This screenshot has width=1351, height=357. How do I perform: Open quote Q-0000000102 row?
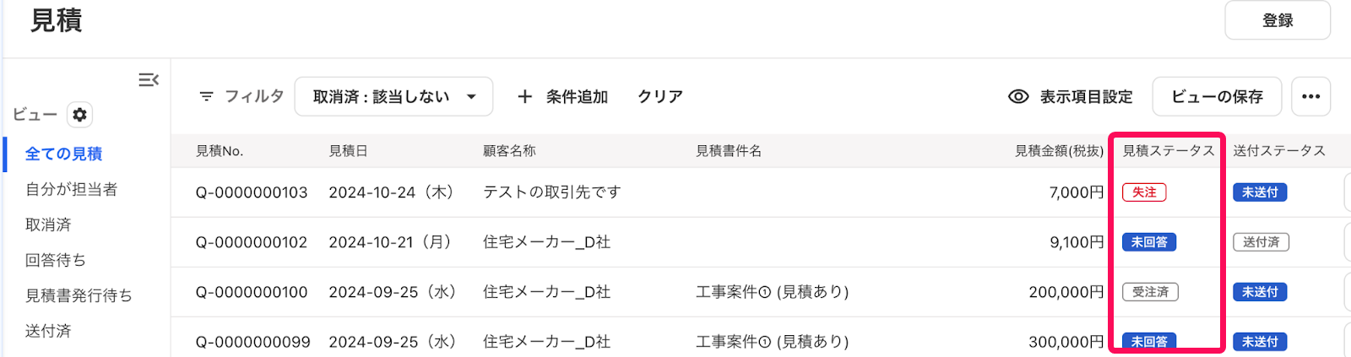coord(760,242)
